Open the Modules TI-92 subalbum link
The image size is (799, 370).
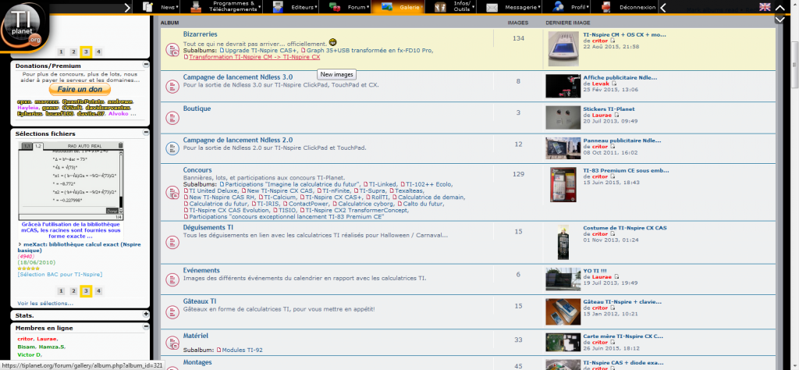[x=240, y=350]
